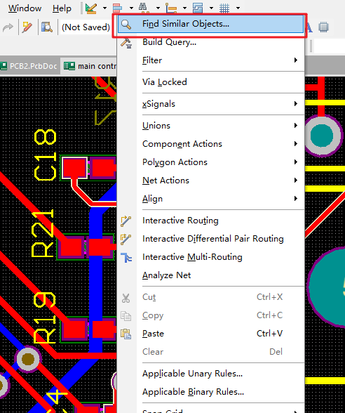This screenshot has width=345, height=413.
Task: Expand the Filter submenu
Action: tap(210, 60)
